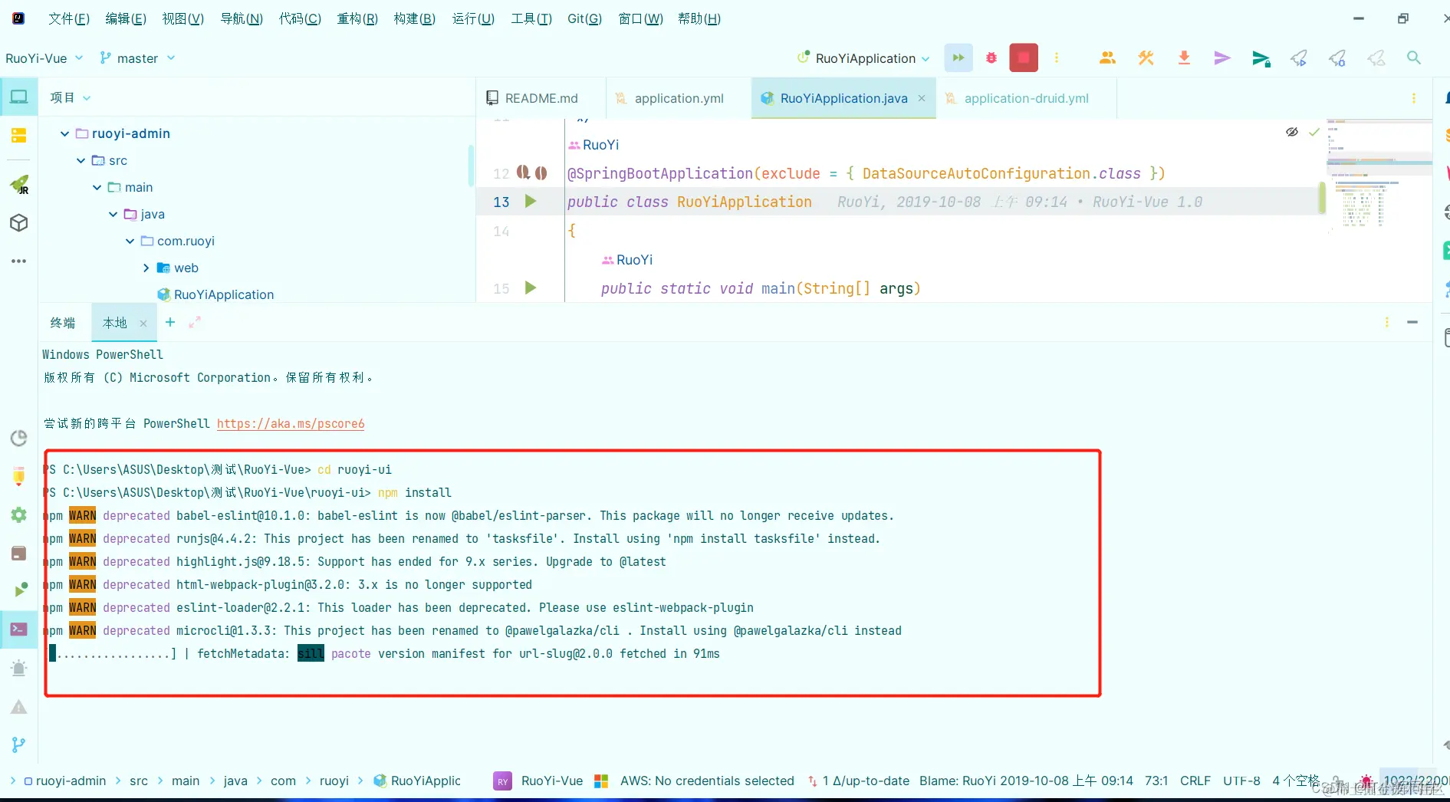Click the CRLF line separator status
This screenshot has width=1450, height=802.
point(1195,781)
